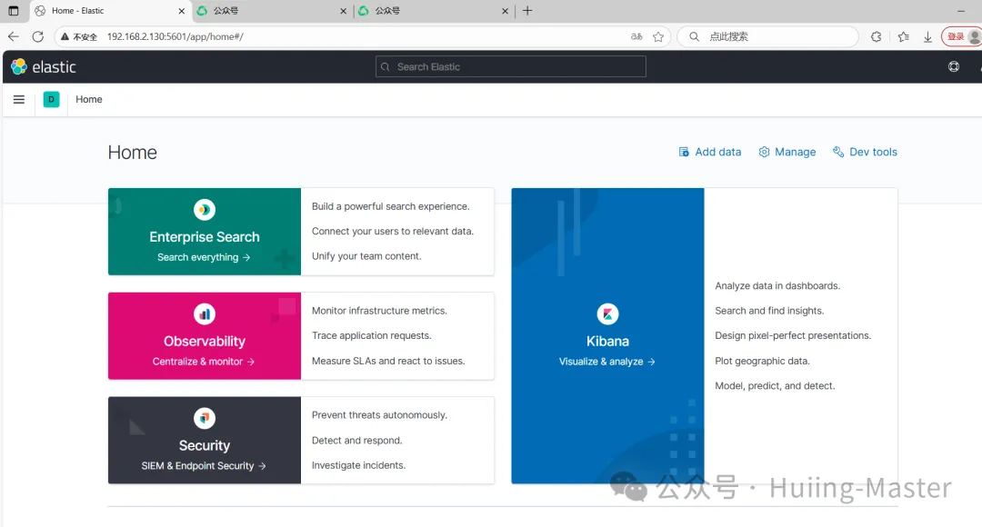Close the Home - Elastic tab

coord(182,11)
